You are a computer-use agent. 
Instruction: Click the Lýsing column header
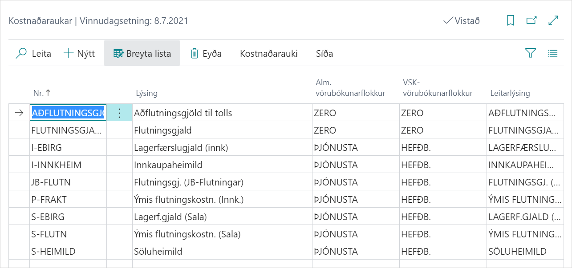[x=146, y=93]
